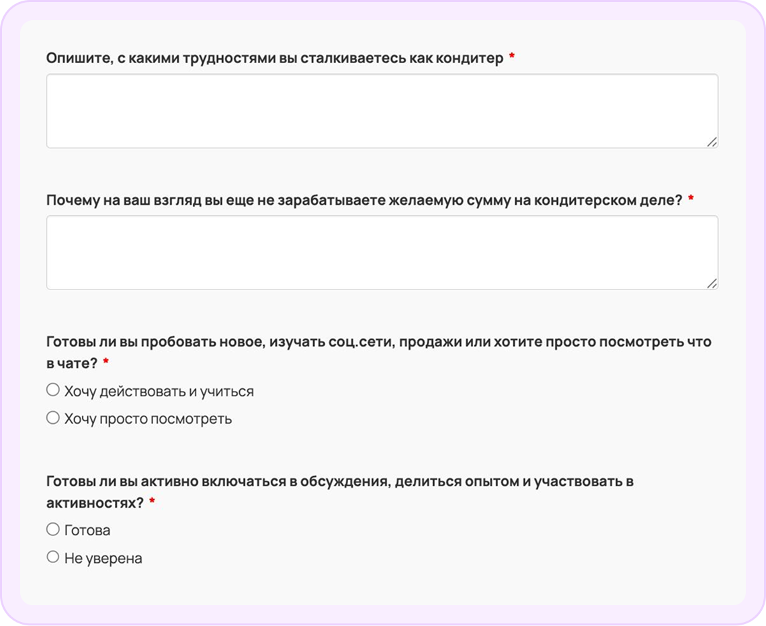Click the empty radio circle next to "Готова"

coord(52,529)
